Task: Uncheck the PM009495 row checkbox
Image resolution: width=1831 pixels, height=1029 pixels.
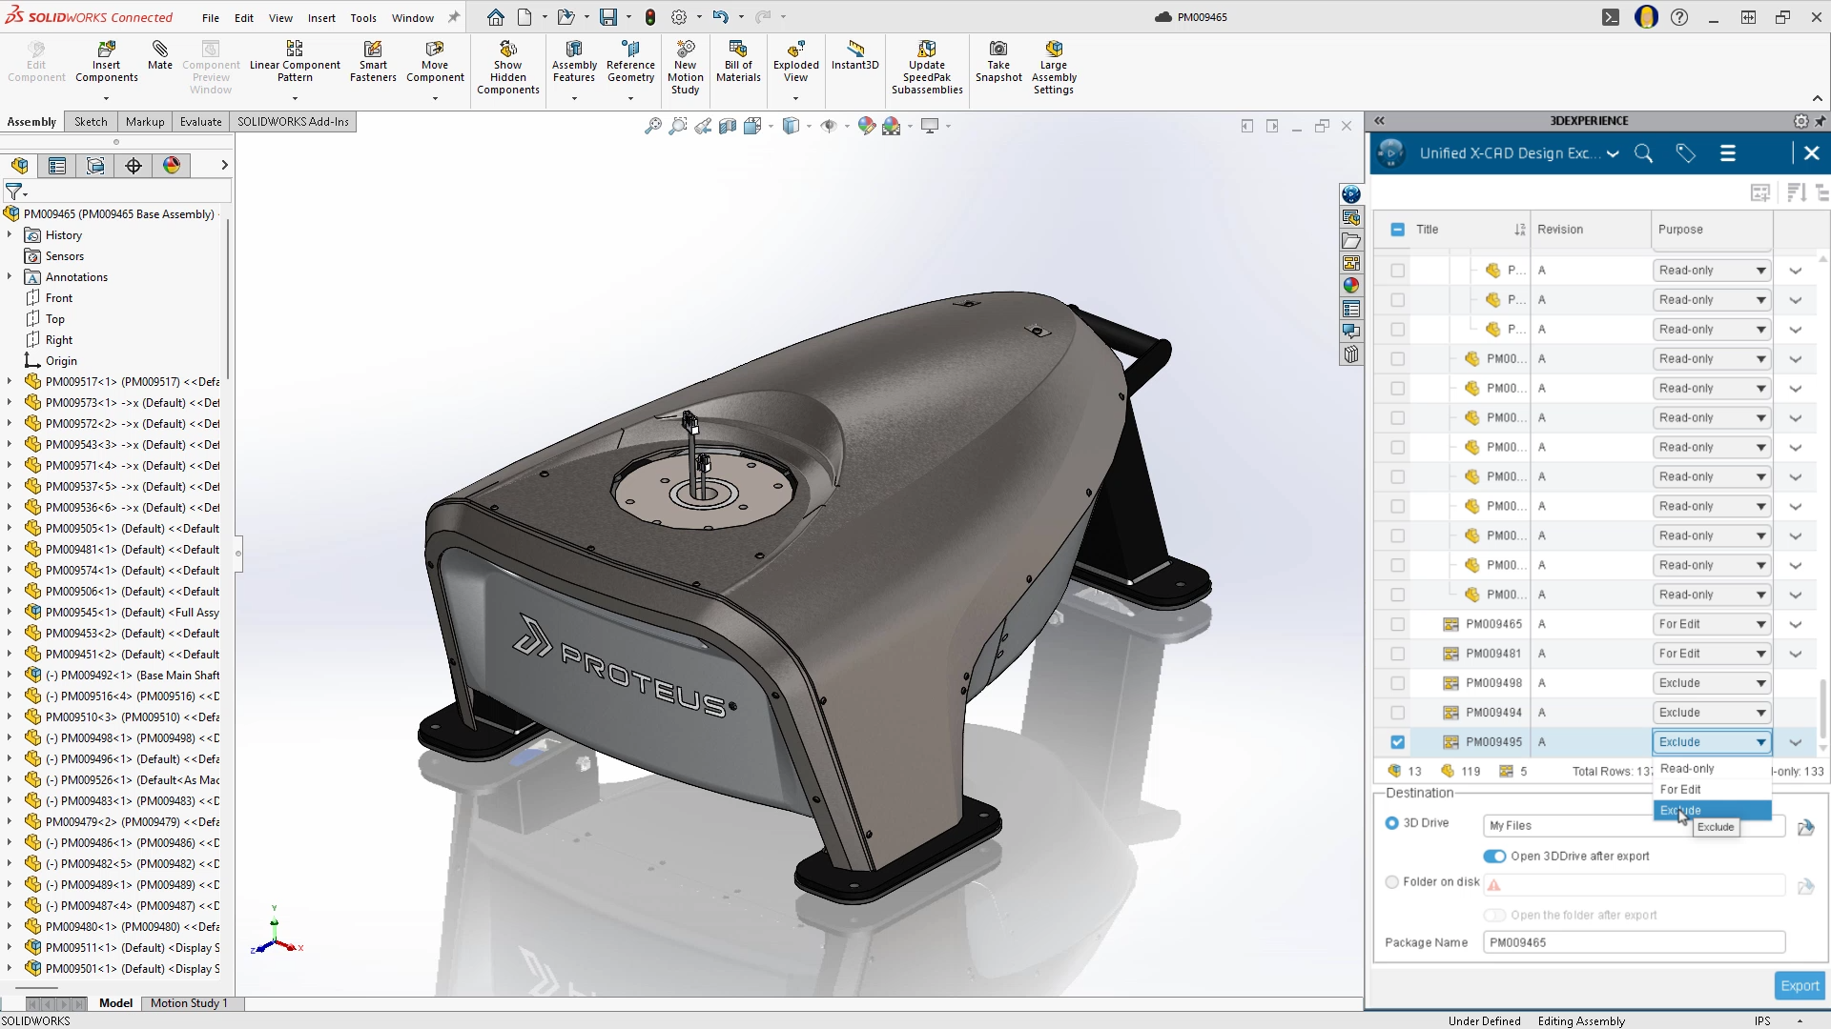Action: coord(1397,742)
